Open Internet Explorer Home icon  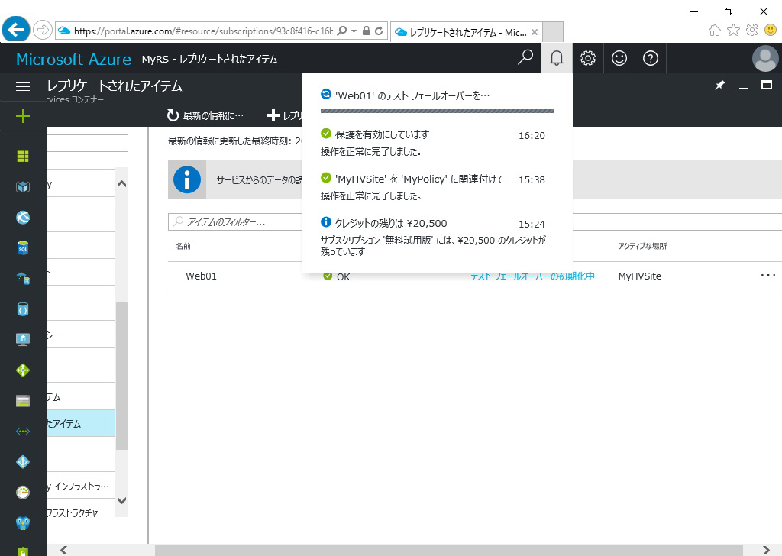pos(715,31)
